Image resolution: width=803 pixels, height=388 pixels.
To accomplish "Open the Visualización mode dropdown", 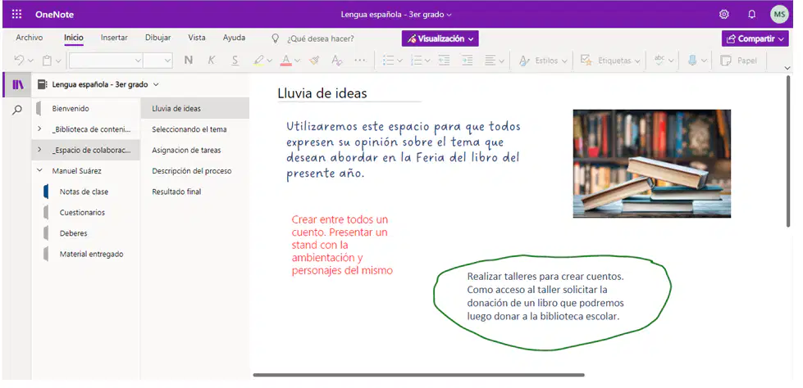I will [440, 38].
